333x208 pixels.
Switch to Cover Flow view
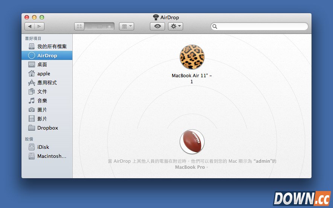click(x=109, y=26)
